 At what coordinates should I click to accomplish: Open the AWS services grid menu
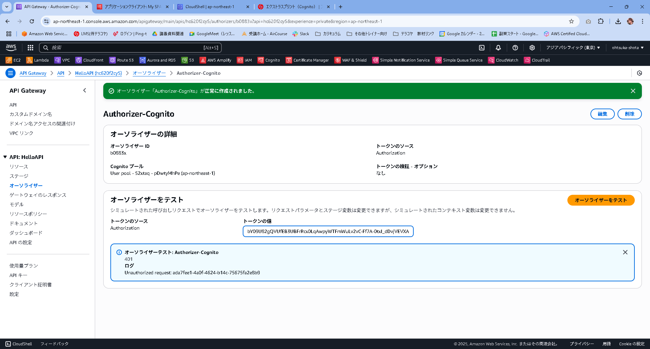click(30, 48)
